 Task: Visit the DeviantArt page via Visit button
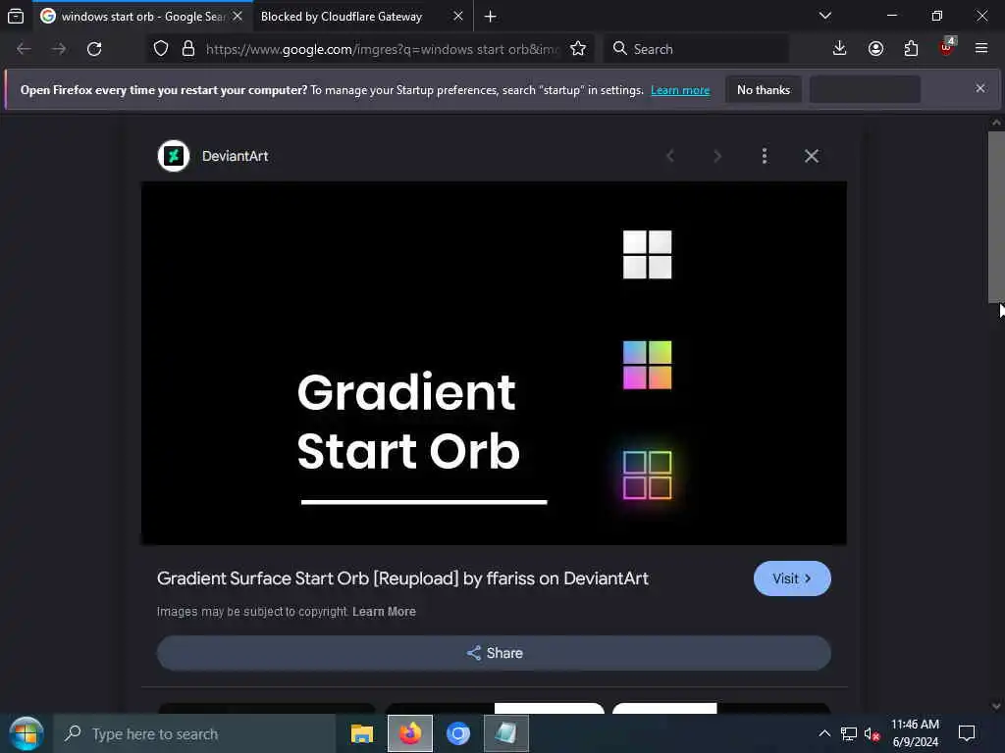tap(792, 578)
